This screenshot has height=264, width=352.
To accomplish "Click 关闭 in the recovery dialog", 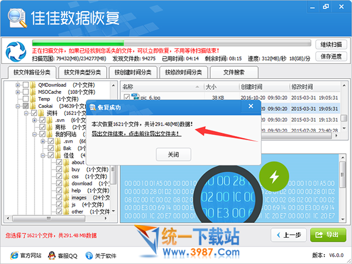I will tap(173, 154).
